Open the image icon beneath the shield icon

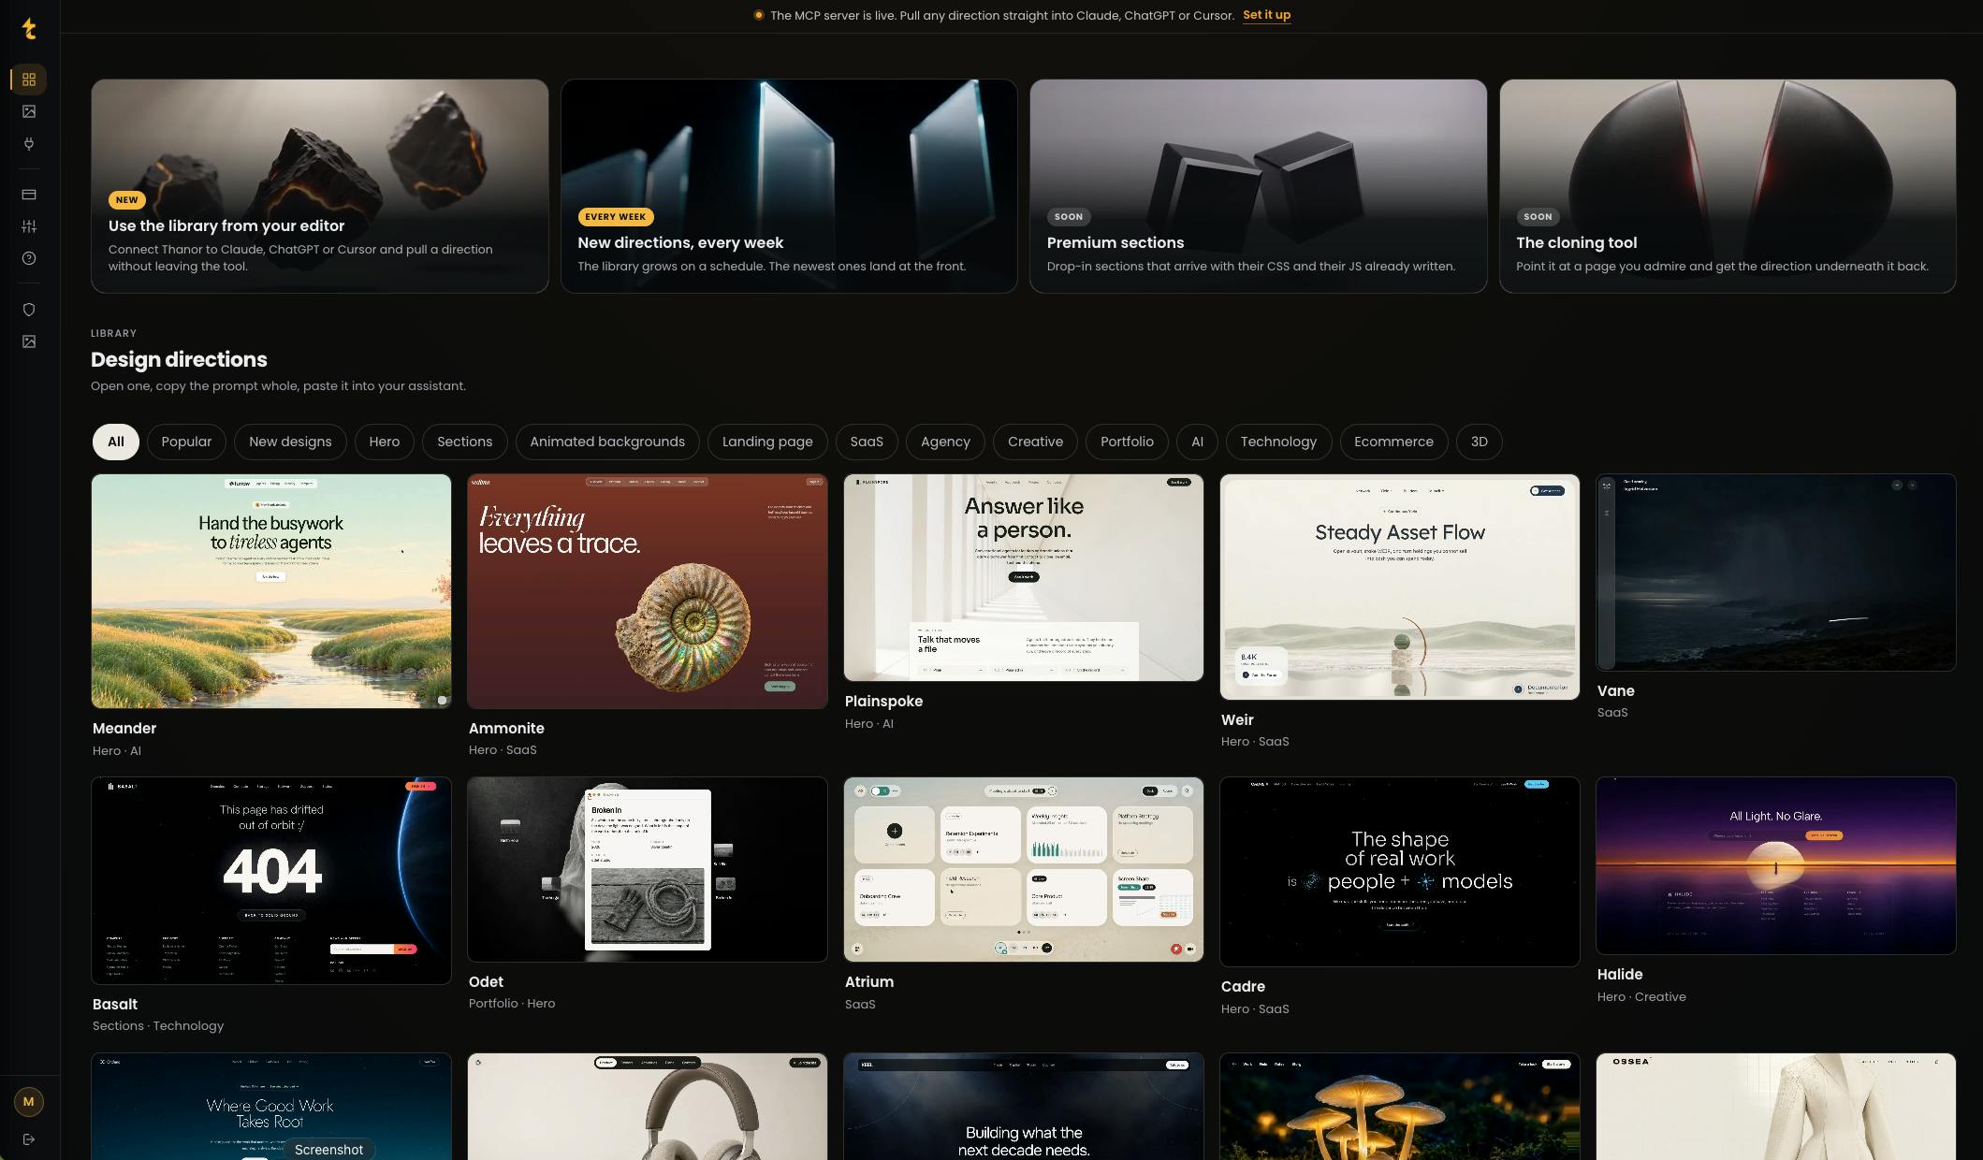pyautogui.click(x=29, y=341)
